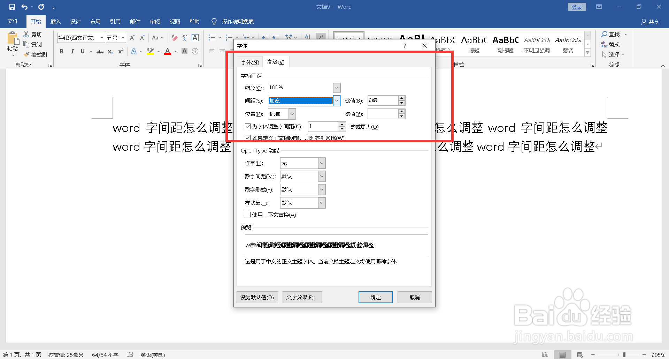Open the 数字形式 dropdown

[x=322, y=189]
